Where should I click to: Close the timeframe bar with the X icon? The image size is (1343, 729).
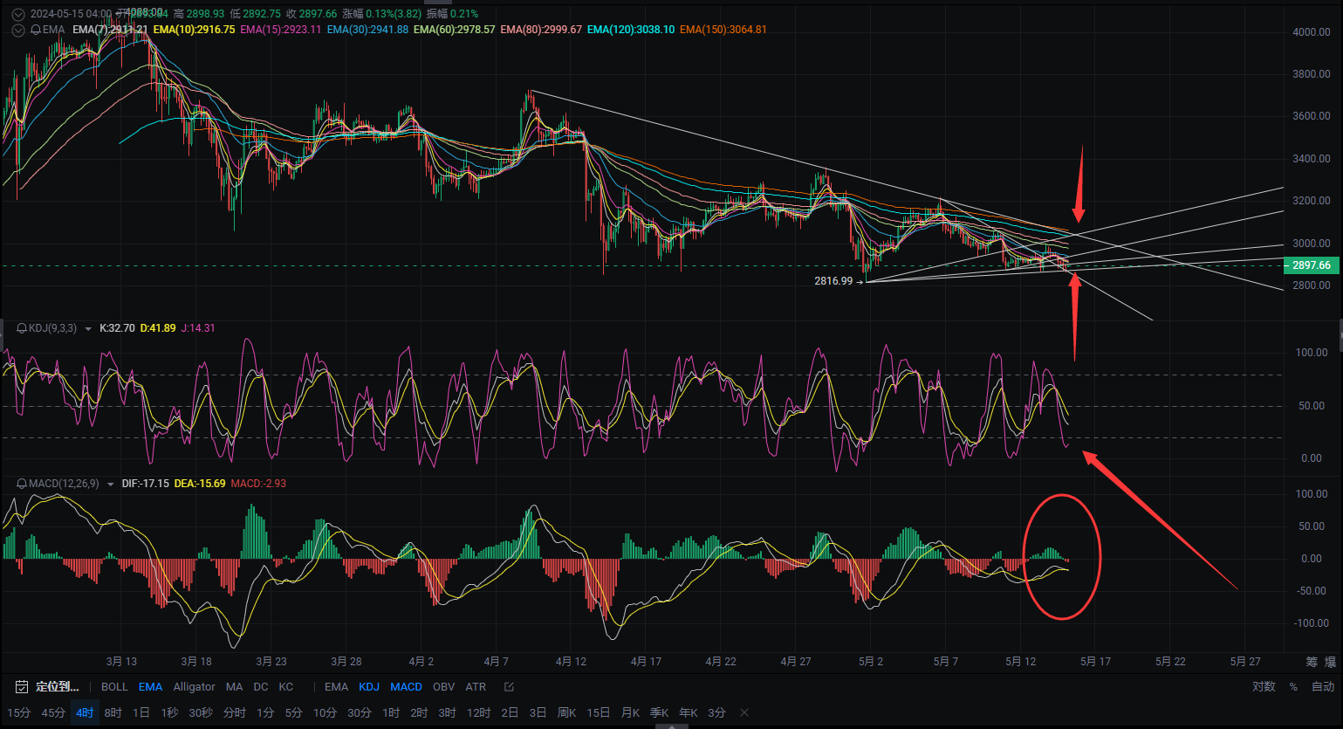[x=744, y=712]
